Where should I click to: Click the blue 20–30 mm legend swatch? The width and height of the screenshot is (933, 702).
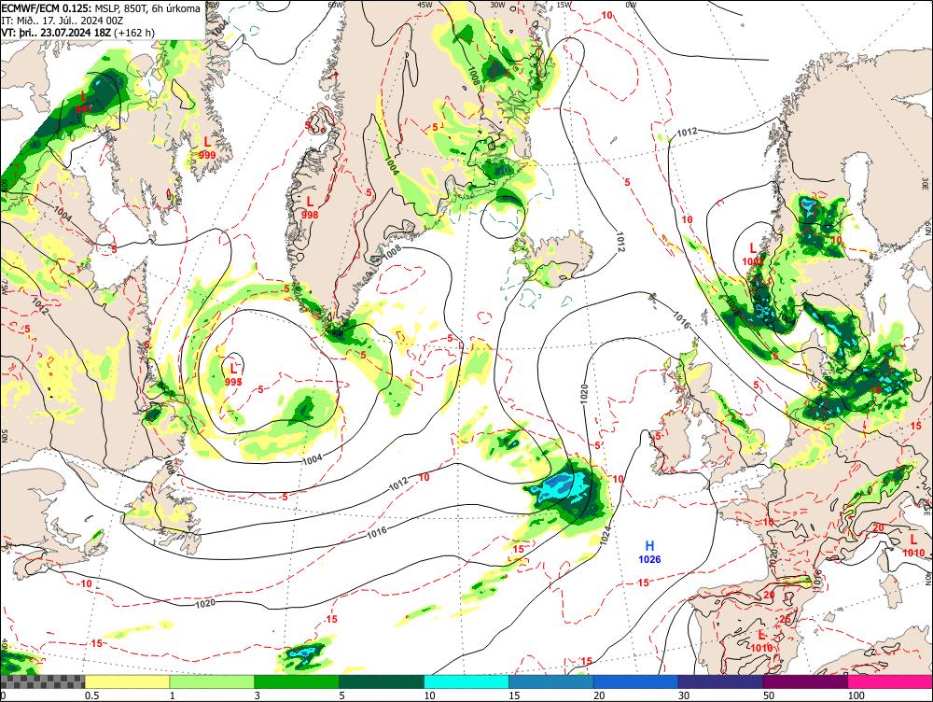[635, 682]
